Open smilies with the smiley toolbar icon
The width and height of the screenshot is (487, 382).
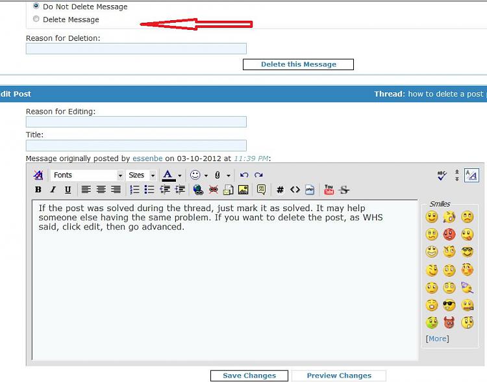pos(195,175)
